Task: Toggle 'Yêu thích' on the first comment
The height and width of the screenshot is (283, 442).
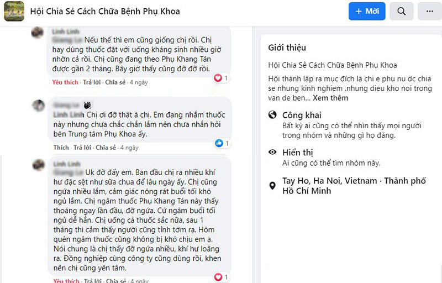Action: tap(65, 82)
